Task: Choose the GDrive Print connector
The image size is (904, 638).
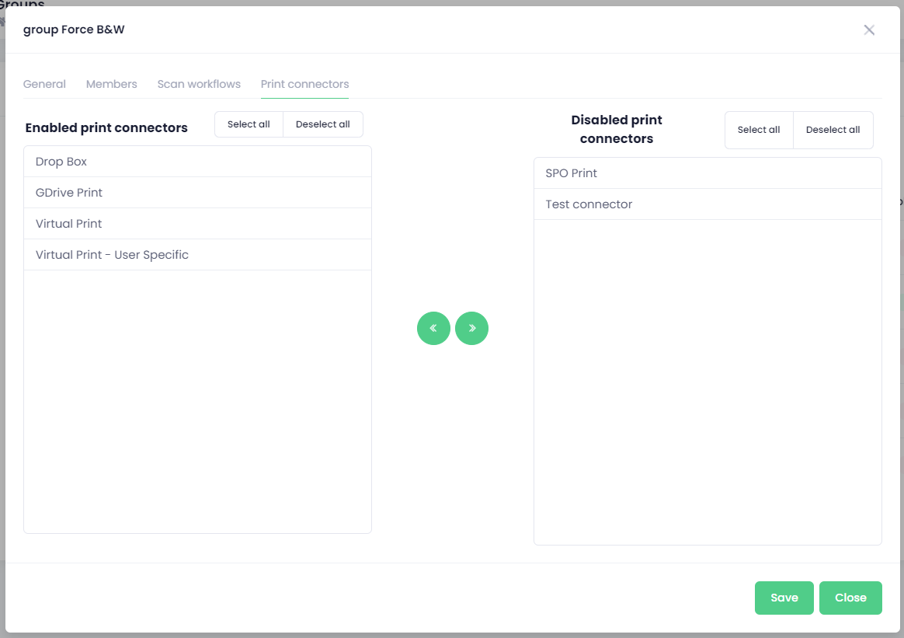Action: click(x=197, y=193)
